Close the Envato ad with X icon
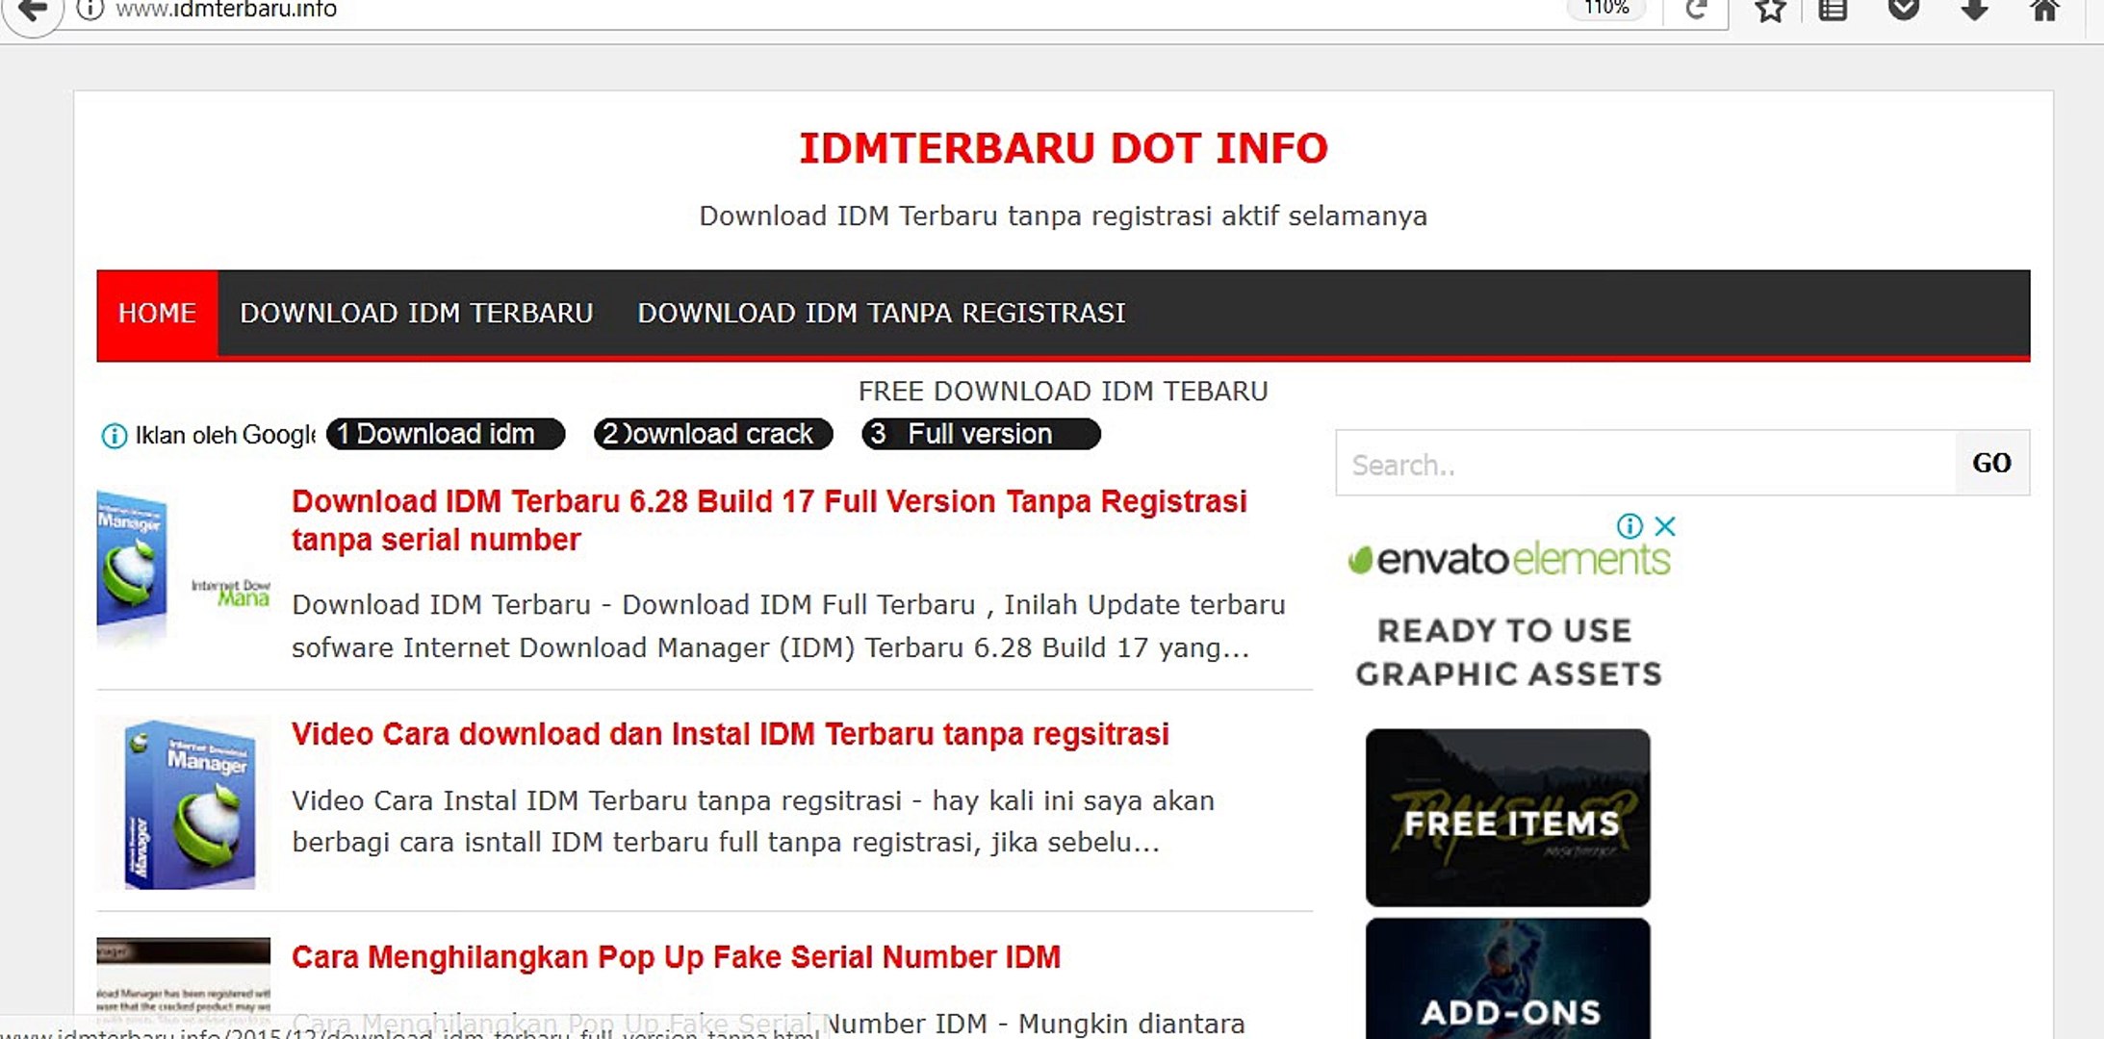Screen dimensions: 2104x1039 click(x=1665, y=526)
